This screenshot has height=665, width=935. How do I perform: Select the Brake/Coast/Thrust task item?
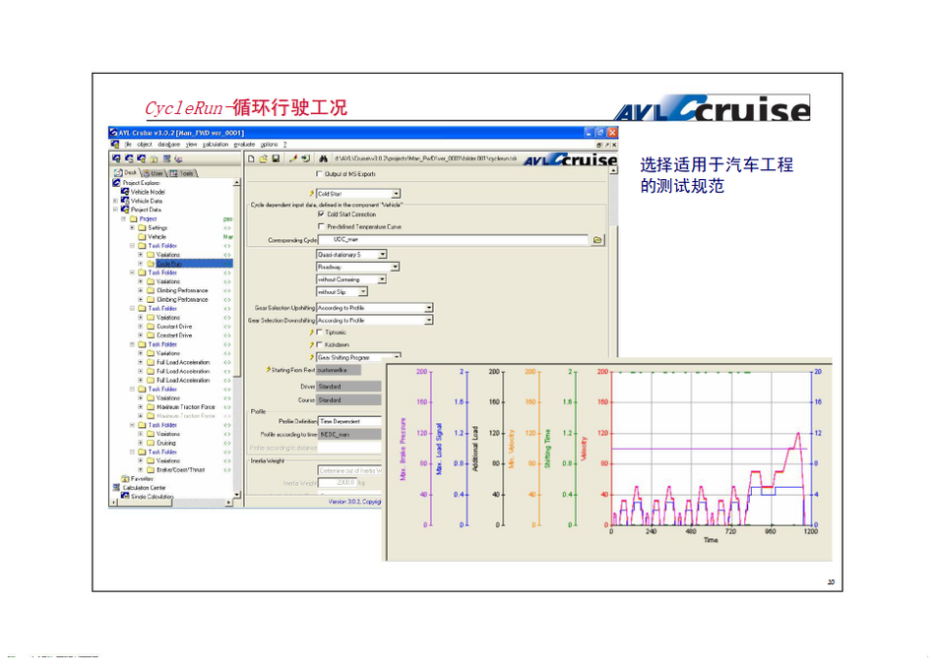point(180,470)
